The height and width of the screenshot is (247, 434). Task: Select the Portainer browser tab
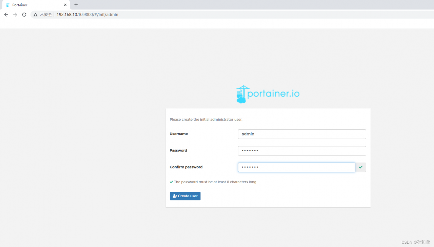tap(36, 5)
